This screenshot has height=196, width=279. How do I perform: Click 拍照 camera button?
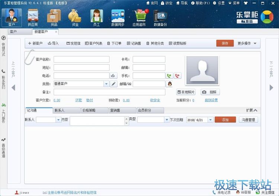(x=210, y=92)
